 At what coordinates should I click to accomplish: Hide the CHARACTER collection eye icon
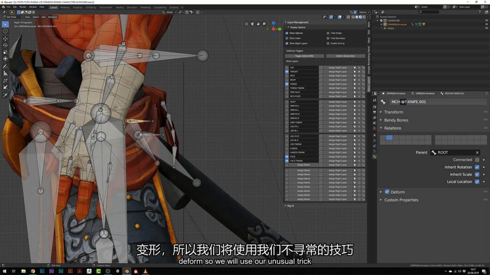[x=486, y=21]
